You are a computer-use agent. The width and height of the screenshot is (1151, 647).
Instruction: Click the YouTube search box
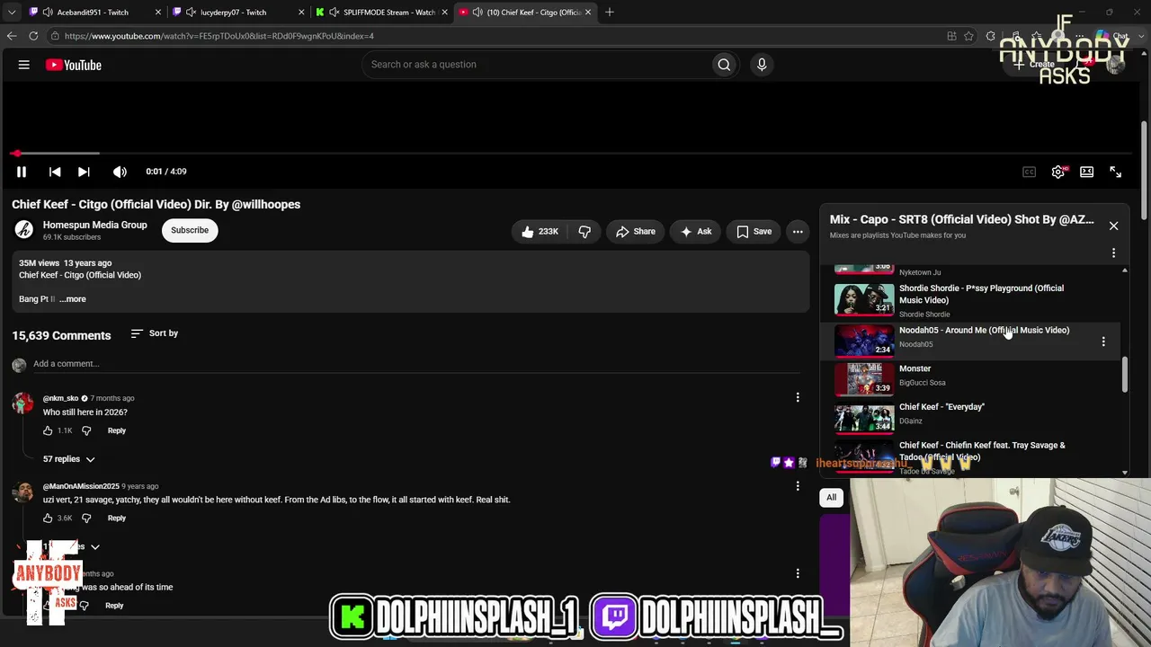pyautogui.click(x=537, y=65)
